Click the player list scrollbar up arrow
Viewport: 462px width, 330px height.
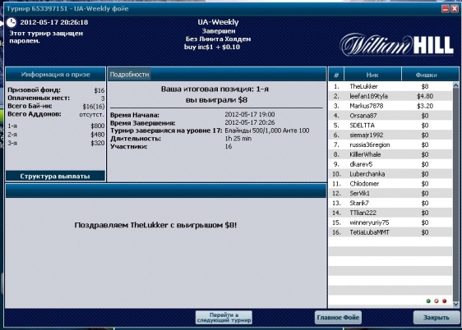455,85
